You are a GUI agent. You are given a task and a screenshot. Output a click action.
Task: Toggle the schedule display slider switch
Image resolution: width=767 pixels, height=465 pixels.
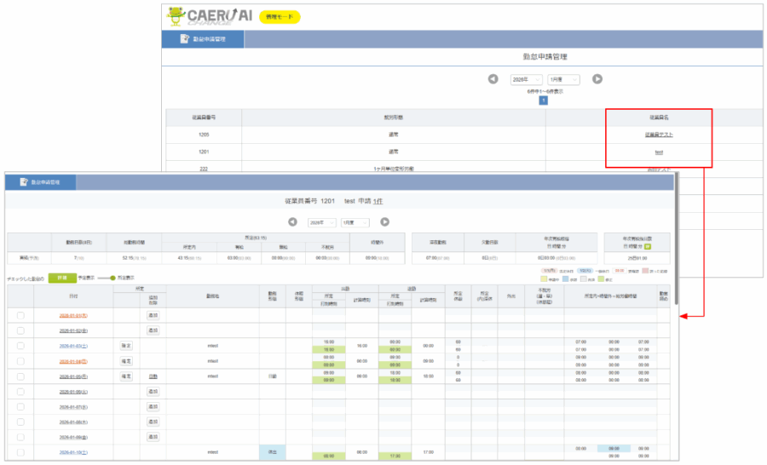[x=106, y=278]
